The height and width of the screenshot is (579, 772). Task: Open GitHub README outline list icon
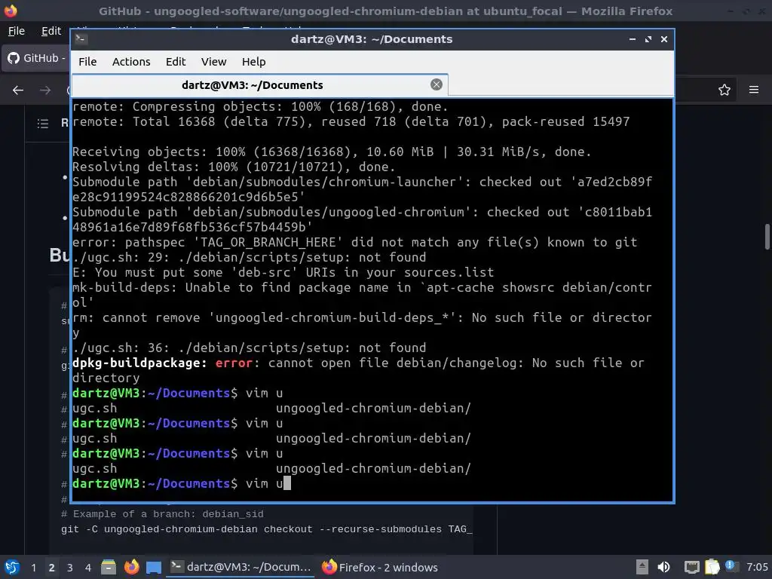[x=43, y=123]
